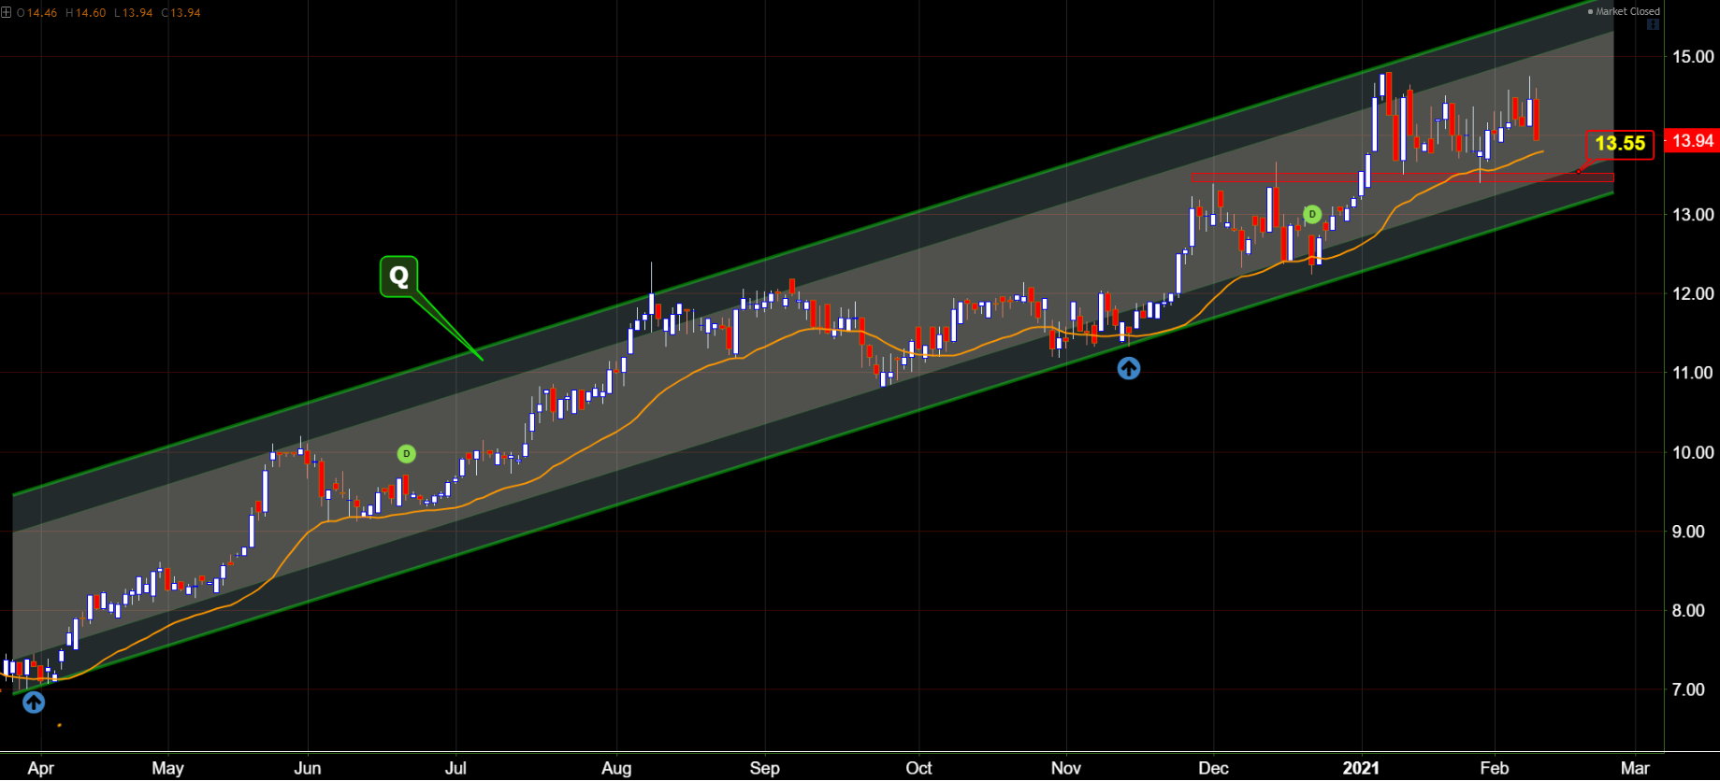Click the 15.00 price axis label

[x=1693, y=57]
